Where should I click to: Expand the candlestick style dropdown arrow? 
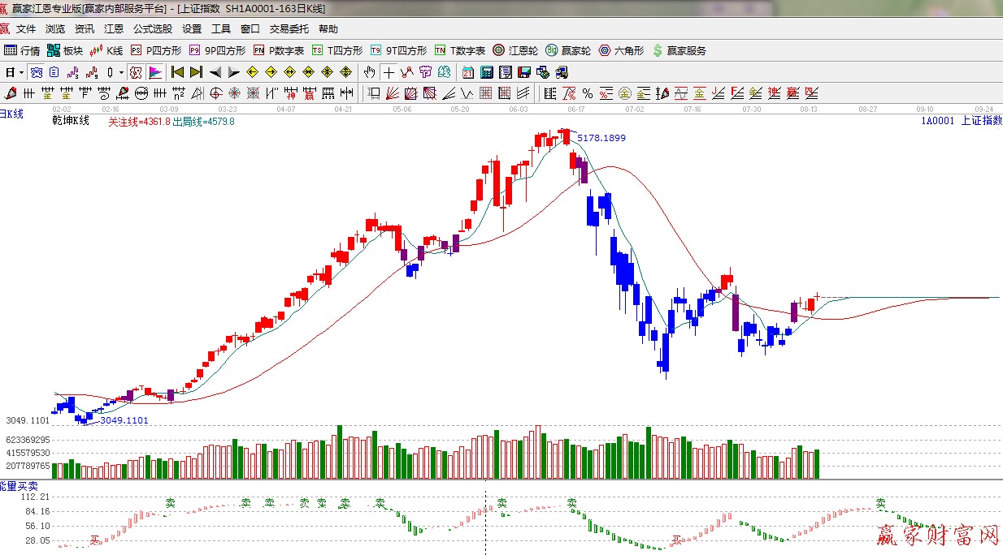(x=121, y=72)
